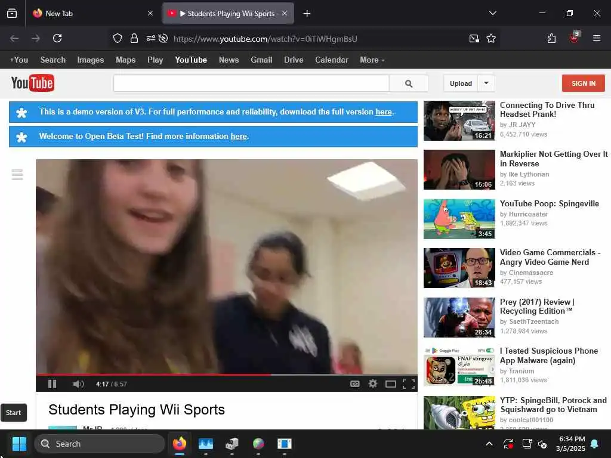Open News in Google bar
The height and width of the screenshot is (458, 611).
pyautogui.click(x=229, y=60)
